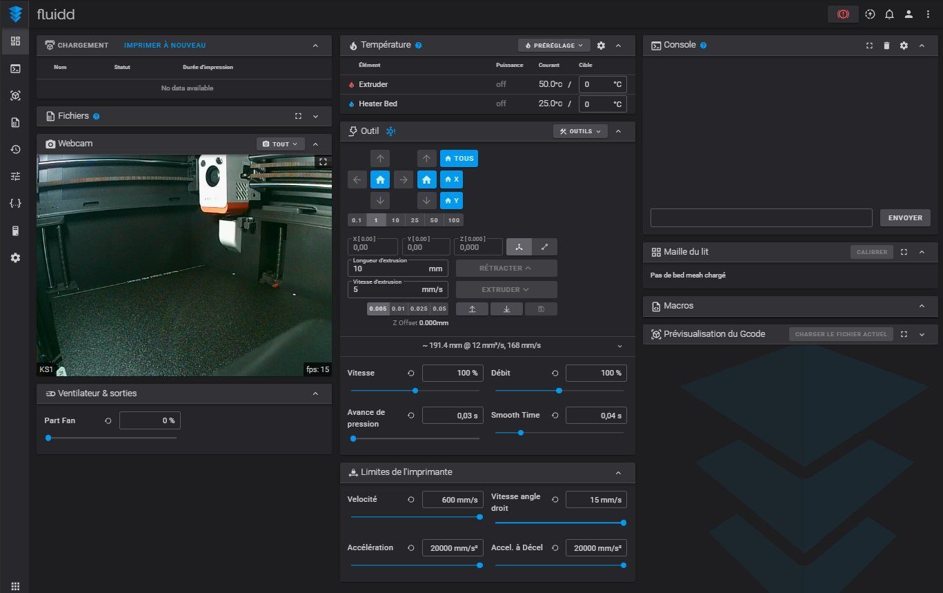Open the Outils dropdown menu
This screenshot has width=943, height=593.
coord(579,131)
